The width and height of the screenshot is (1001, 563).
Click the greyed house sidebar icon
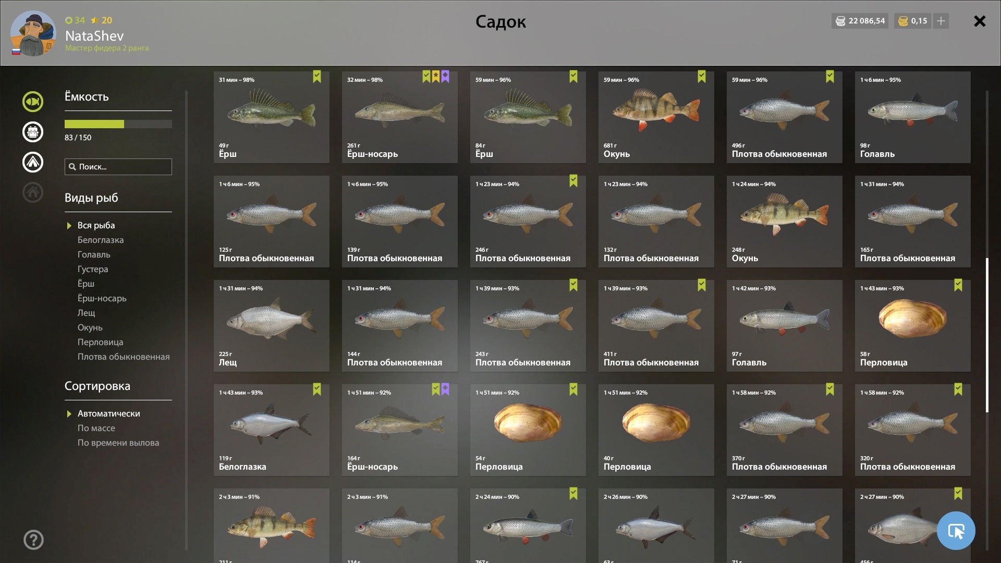(32, 192)
